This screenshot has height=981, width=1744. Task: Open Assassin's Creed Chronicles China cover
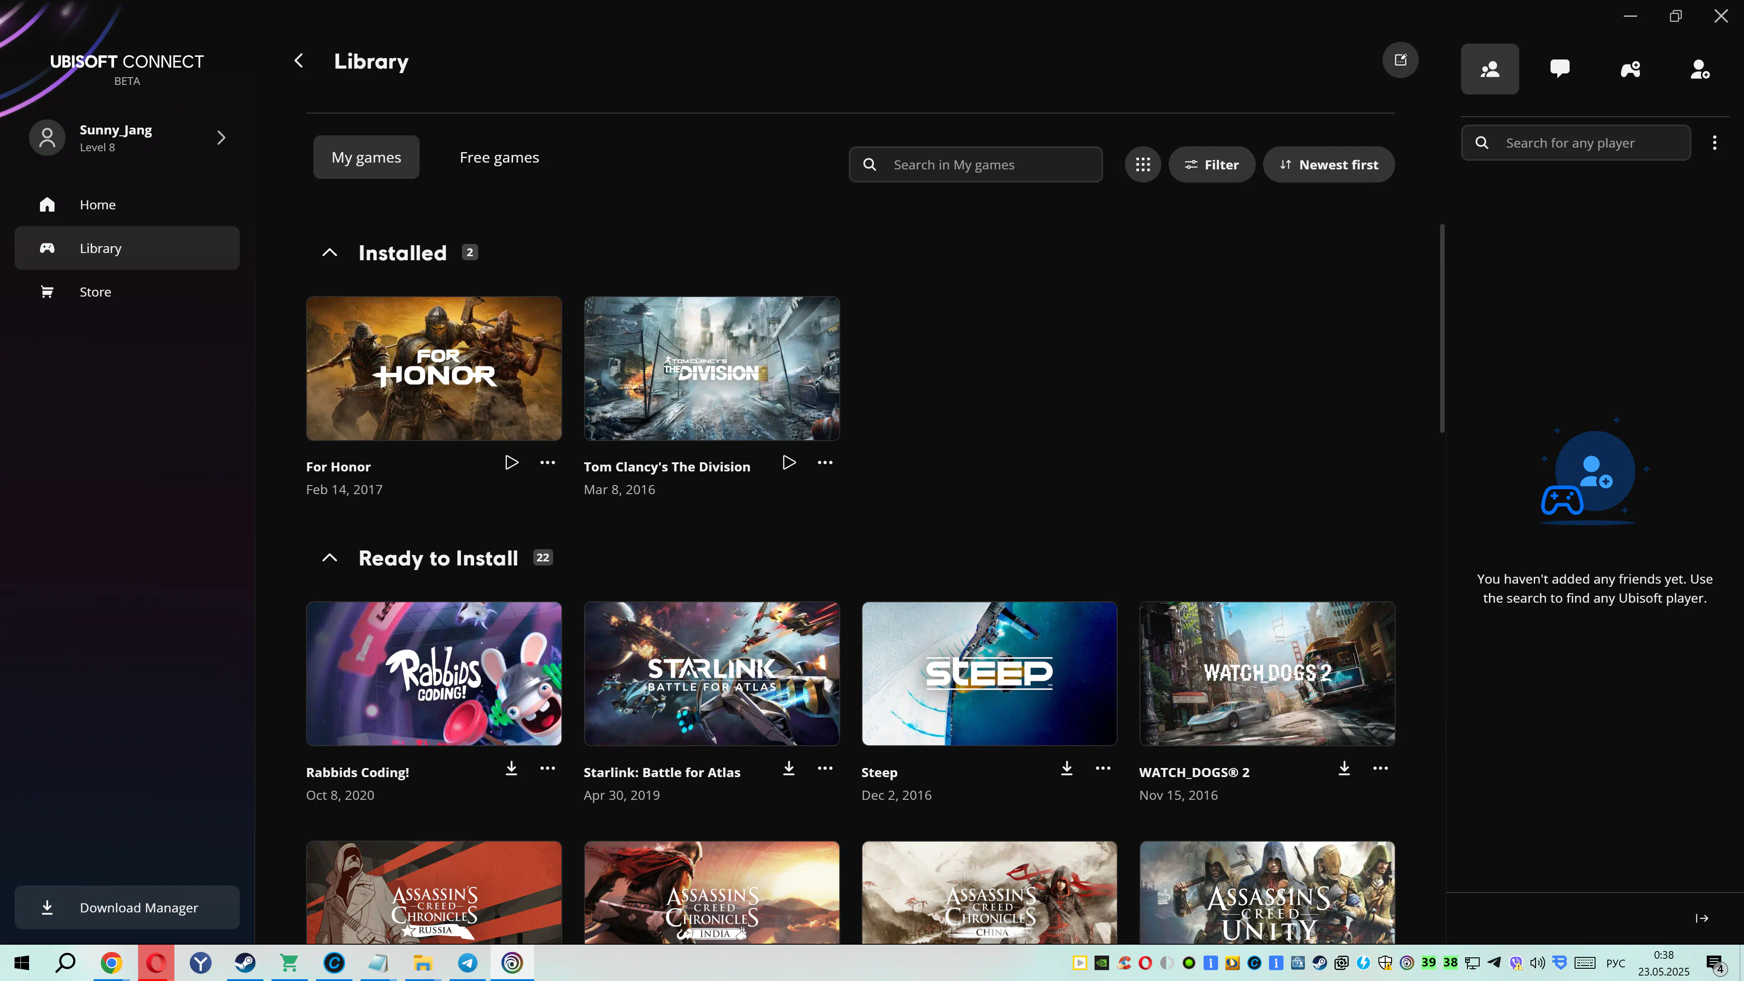(x=989, y=892)
